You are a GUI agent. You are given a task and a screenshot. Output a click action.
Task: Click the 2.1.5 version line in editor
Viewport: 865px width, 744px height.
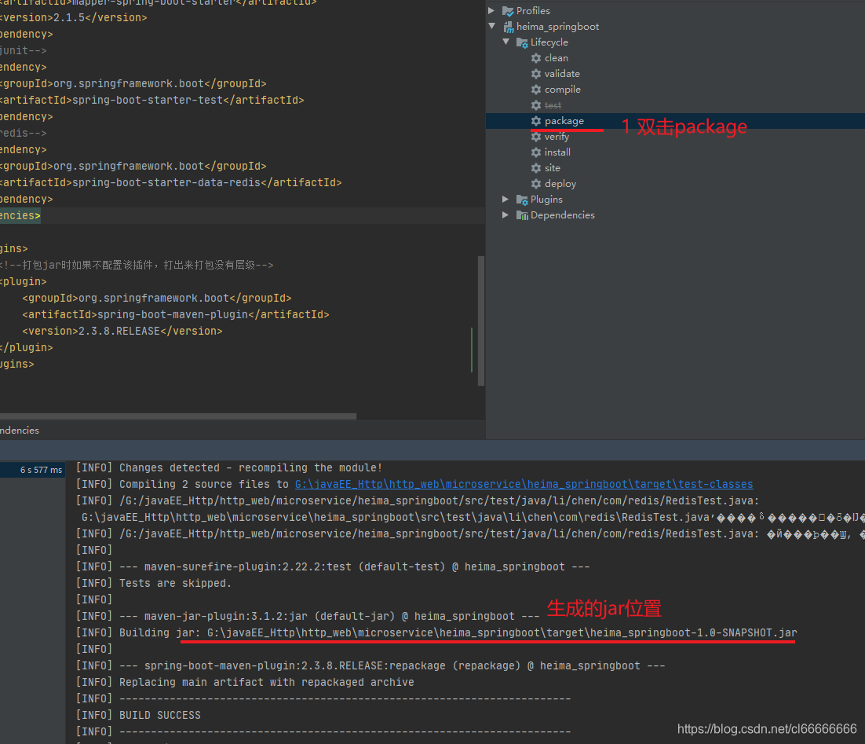74,17
